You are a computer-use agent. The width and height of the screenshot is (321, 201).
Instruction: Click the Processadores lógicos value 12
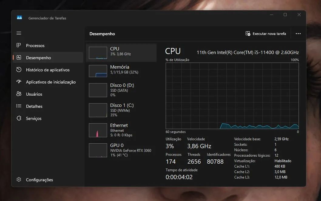pos(276,155)
